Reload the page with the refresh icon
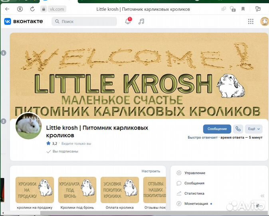 tap(32, 9)
